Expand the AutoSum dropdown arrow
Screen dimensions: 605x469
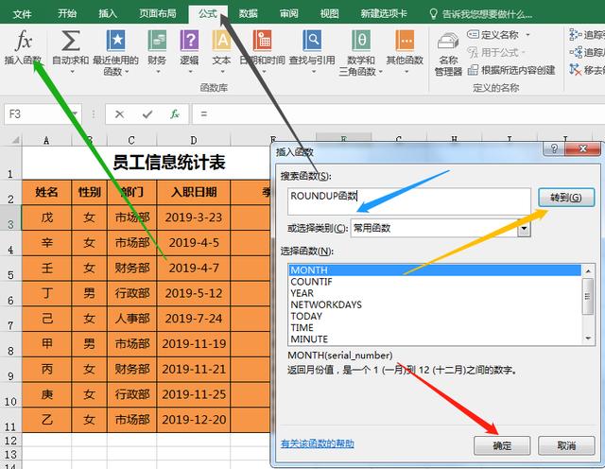[71, 72]
